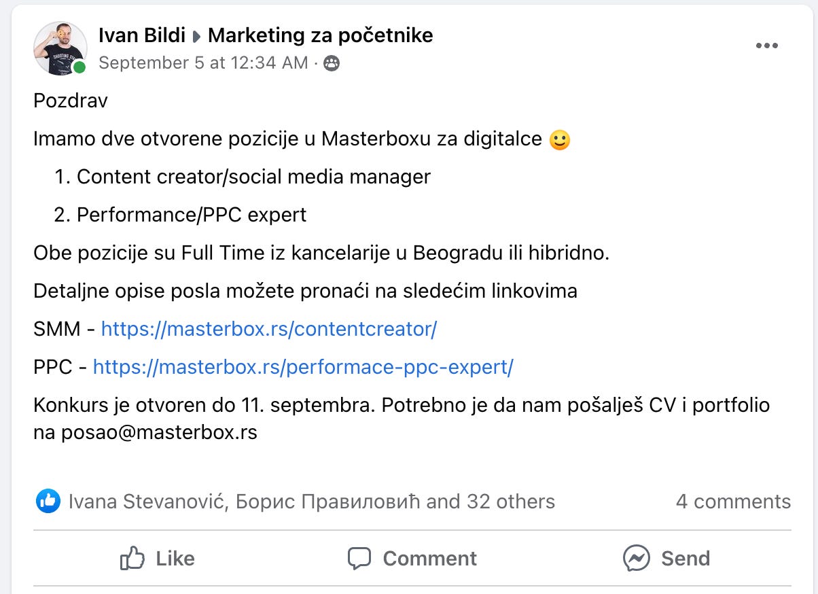Open the contentcreator job link
This screenshot has height=594, width=818.
[x=269, y=328]
